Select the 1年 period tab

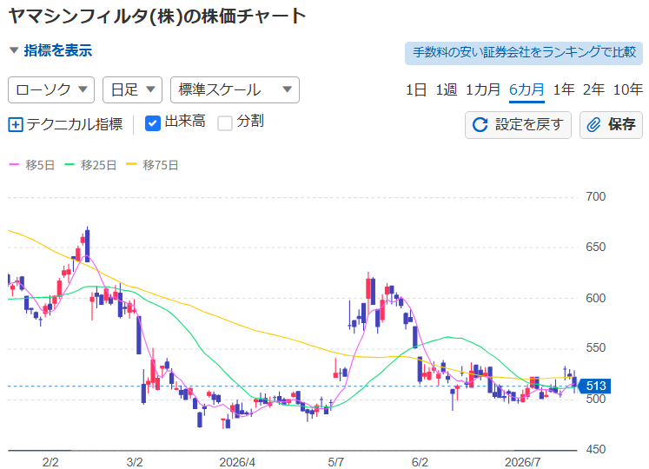point(564,89)
